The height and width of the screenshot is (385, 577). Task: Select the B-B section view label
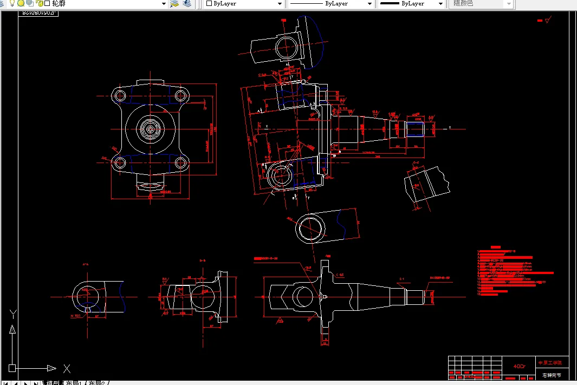203,260
